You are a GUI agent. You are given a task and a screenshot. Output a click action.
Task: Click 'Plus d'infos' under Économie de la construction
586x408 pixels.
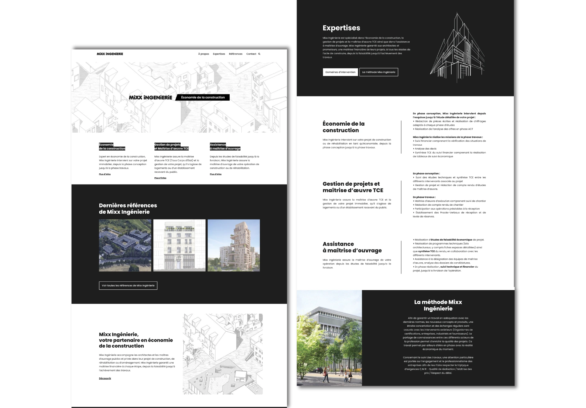[x=105, y=174]
